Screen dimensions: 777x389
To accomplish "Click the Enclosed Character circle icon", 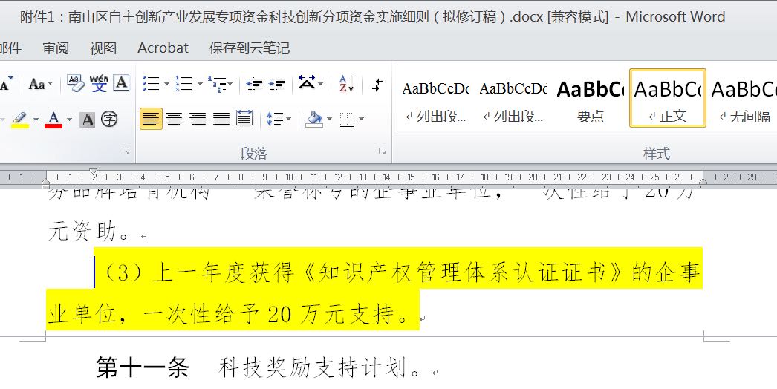I will [109, 119].
